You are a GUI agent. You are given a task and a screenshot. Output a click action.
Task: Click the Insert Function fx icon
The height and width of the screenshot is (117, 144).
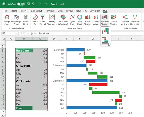32,33
